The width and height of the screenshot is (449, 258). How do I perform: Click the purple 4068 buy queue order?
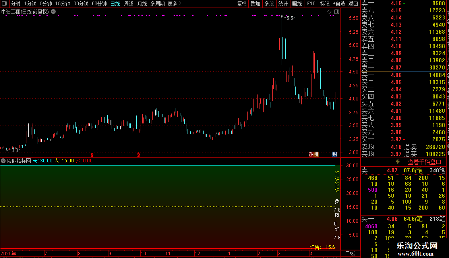(x=371, y=227)
